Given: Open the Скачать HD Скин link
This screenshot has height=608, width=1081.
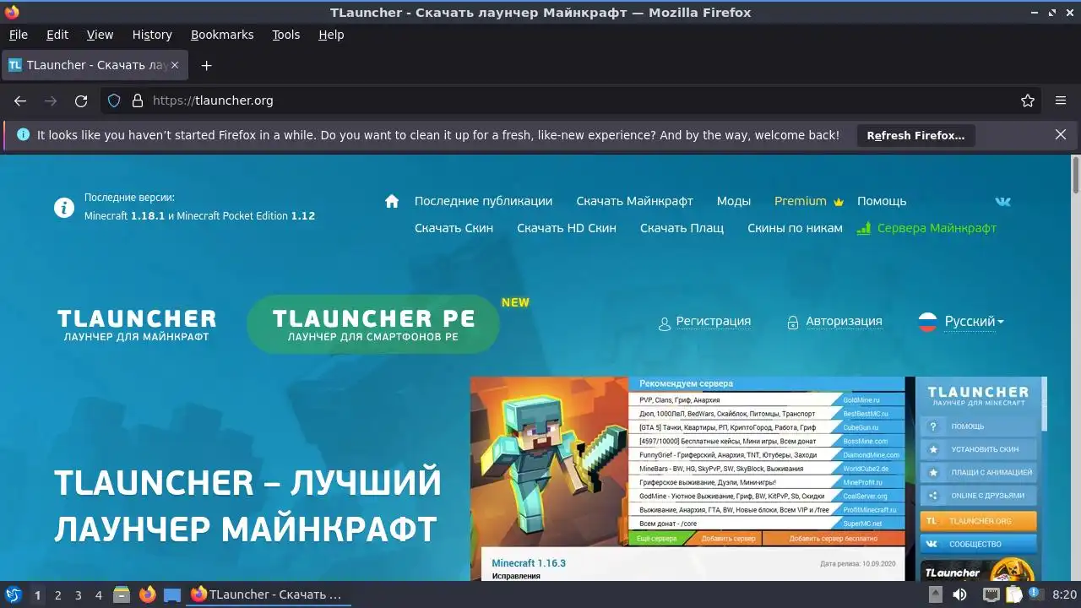Looking at the screenshot, I should (567, 228).
